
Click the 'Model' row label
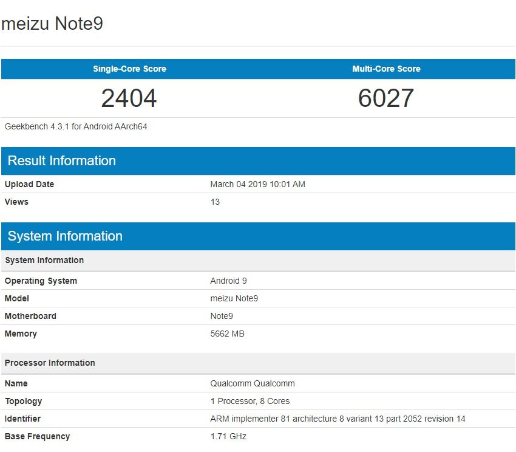[x=17, y=298]
